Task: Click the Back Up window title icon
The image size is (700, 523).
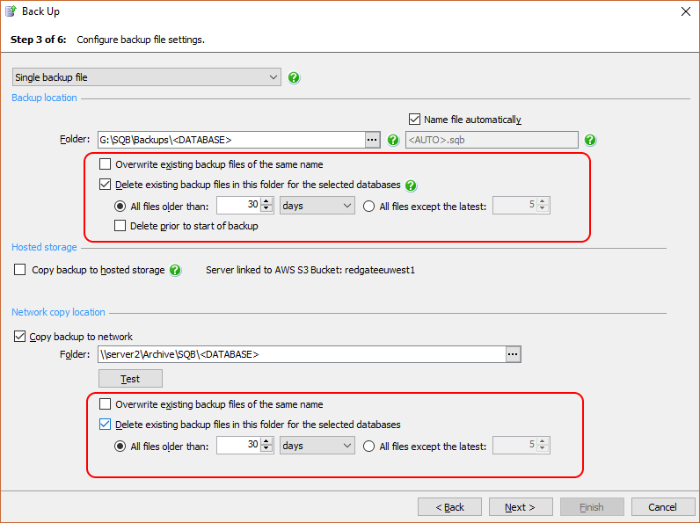Action: point(11,11)
